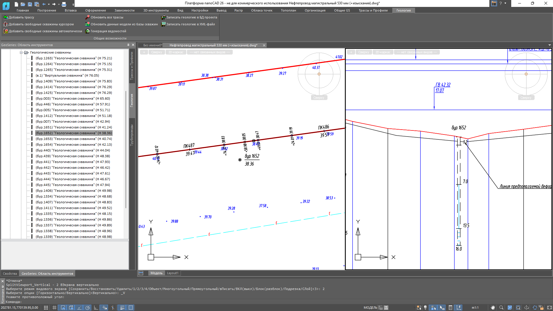Toggle the M annotation button next to МОДЕЛЬ

click(386, 308)
